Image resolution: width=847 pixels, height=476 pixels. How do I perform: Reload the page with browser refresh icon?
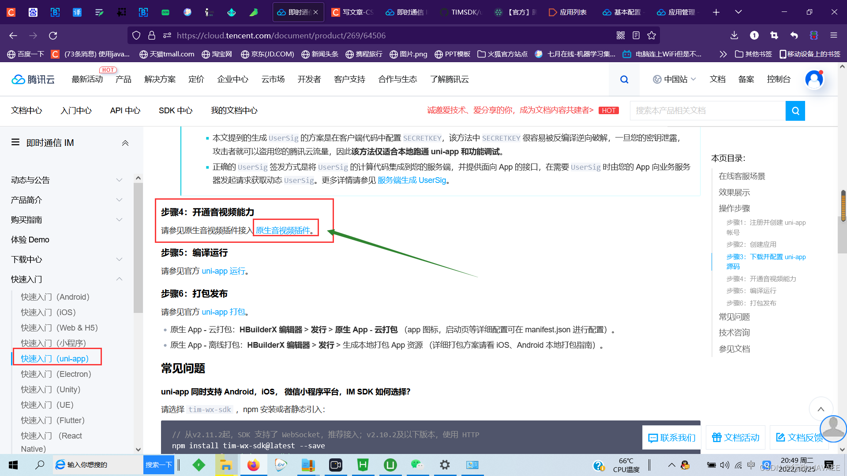tap(53, 35)
